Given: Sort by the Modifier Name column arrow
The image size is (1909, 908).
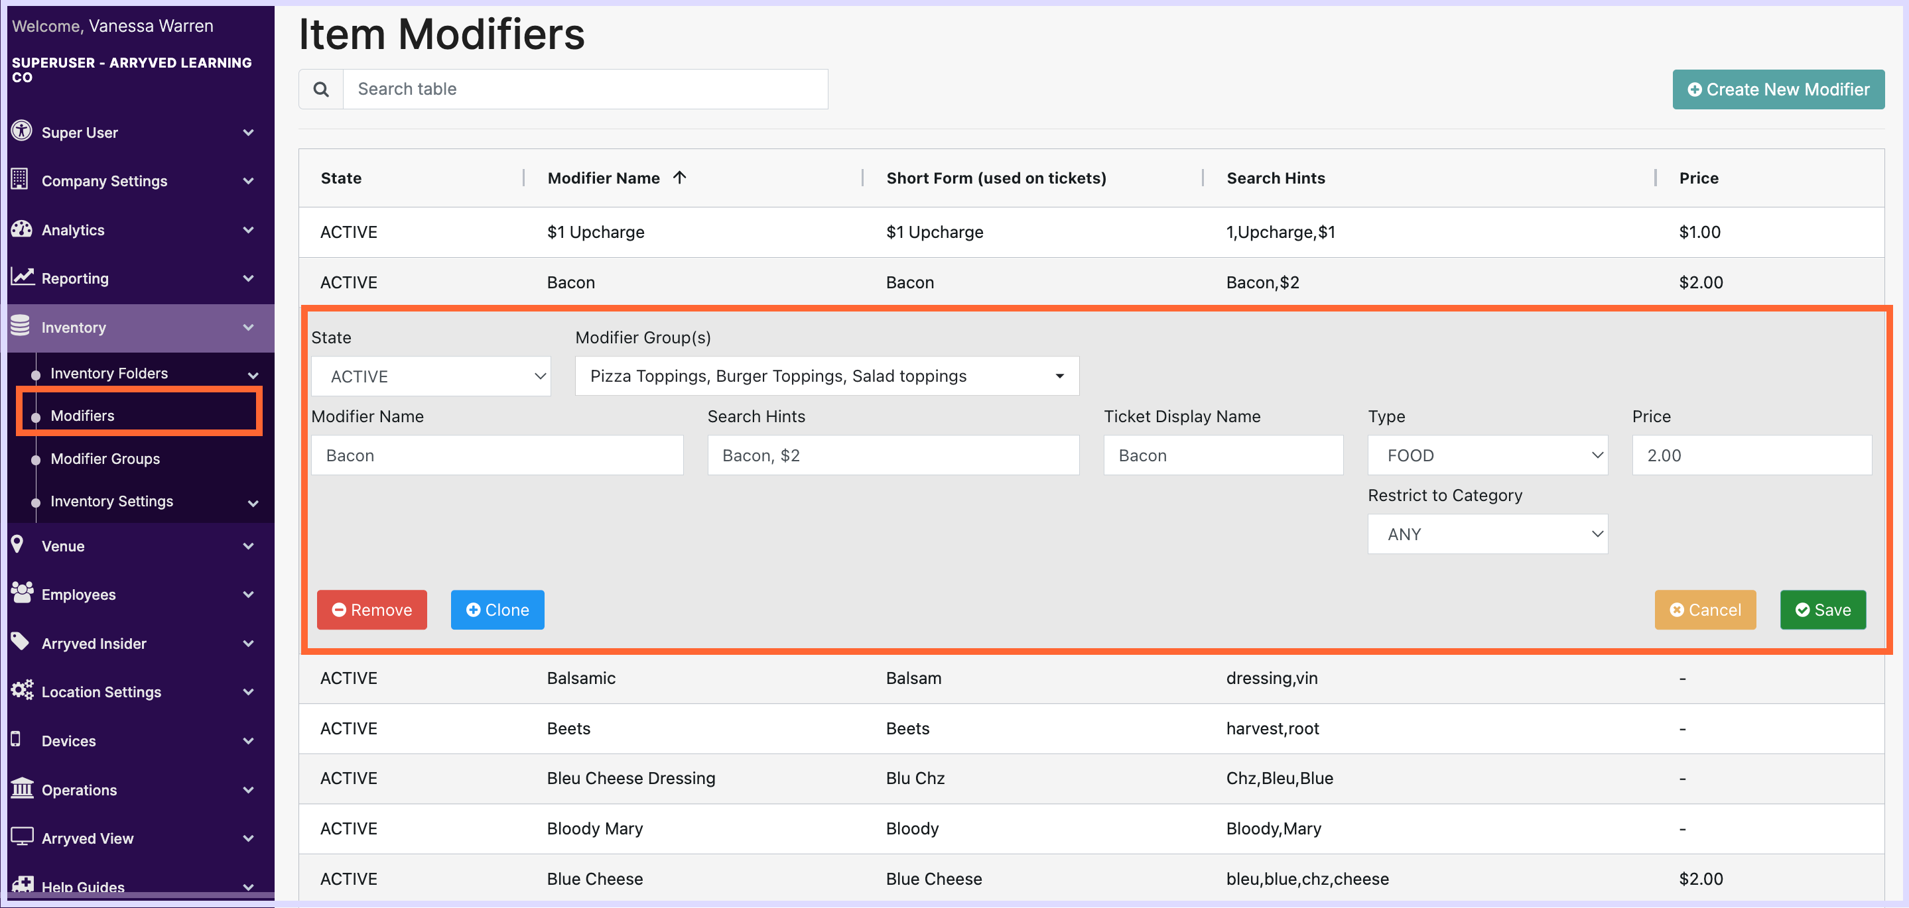Looking at the screenshot, I should (x=680, y=178).
